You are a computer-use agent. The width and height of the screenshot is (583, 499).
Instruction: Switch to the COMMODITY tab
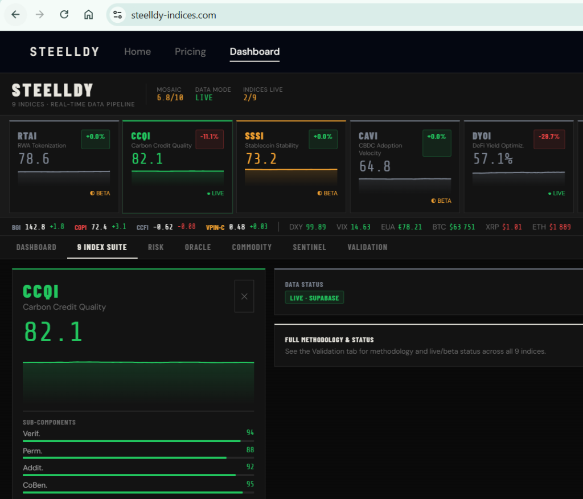coord(252,247)
